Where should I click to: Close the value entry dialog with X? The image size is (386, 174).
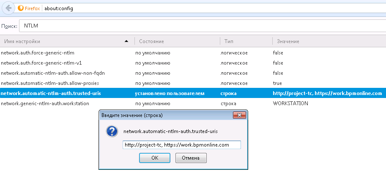pyautogui.click(x=239, y=115)
